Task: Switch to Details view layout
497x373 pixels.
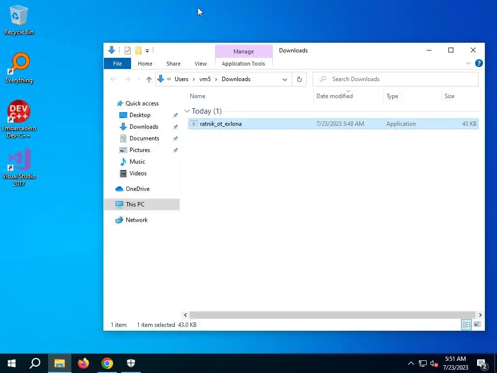Action: point(466,324)
